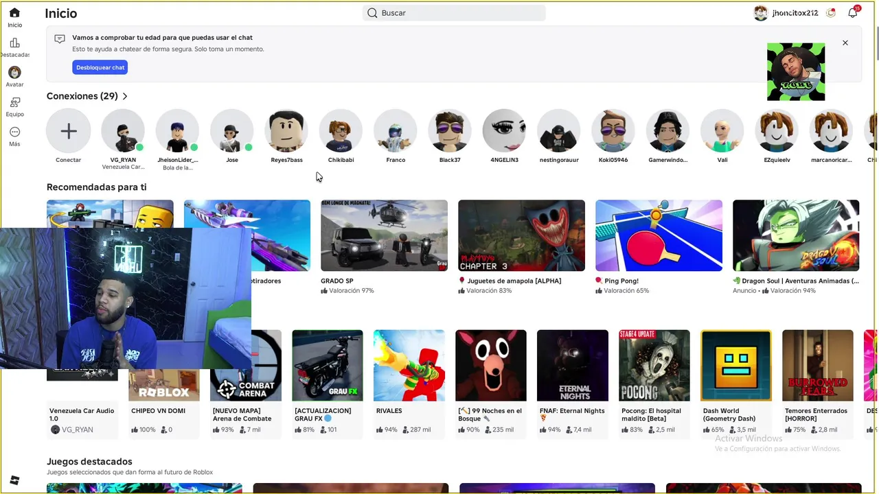Viewport: 879px width, 494px height.
Task: Open Temores Enterrados horror thumbnail
Action: pos(818,365)
